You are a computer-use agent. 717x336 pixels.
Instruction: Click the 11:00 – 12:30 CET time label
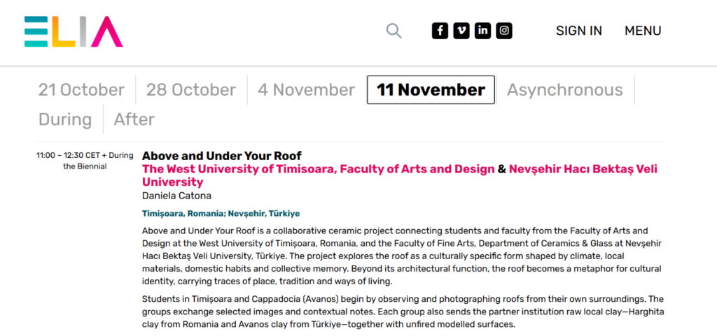pos(67,156)
